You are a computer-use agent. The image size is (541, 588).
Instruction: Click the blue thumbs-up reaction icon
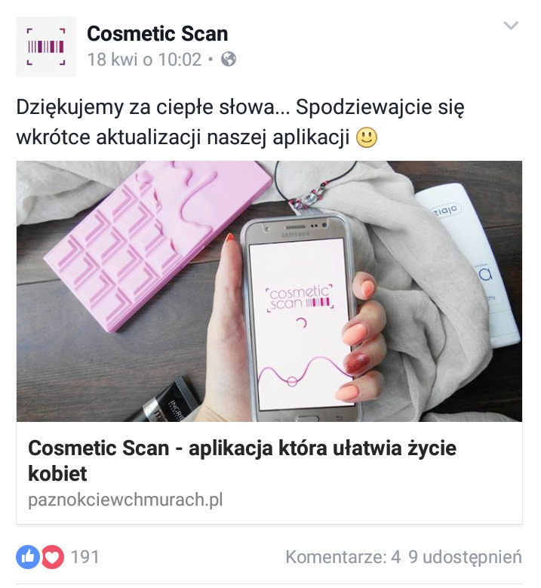point(27,556)
